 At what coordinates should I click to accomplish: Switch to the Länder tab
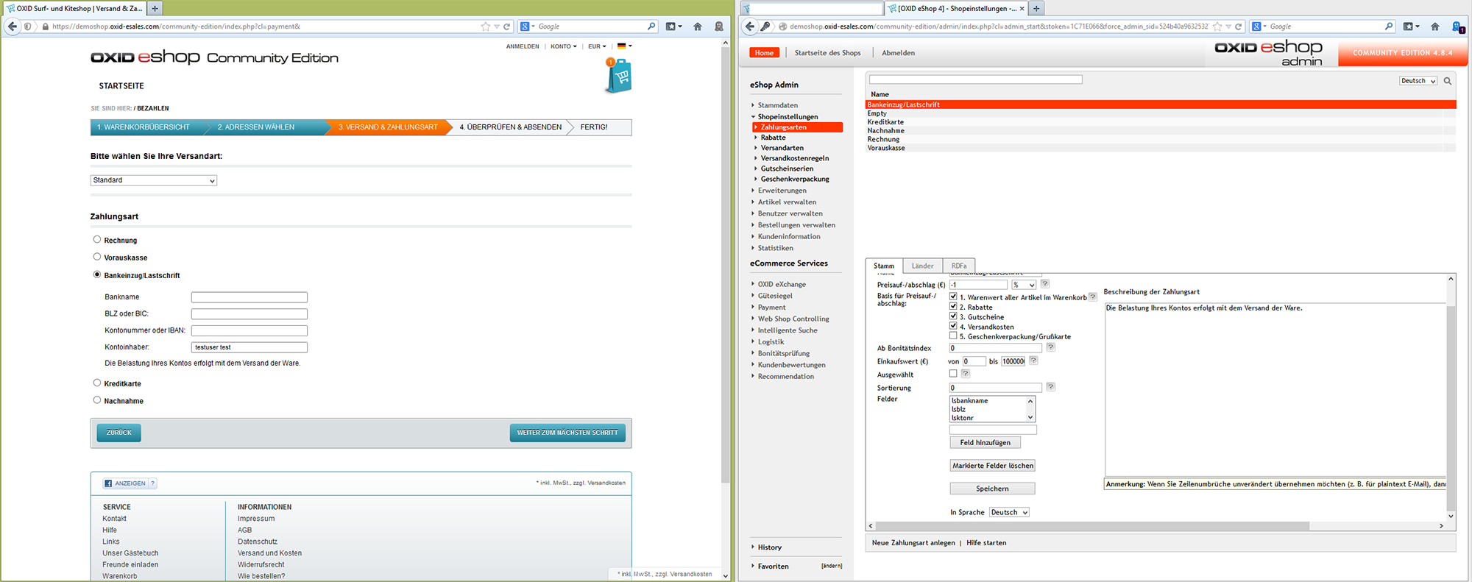(x=921, y=266)
